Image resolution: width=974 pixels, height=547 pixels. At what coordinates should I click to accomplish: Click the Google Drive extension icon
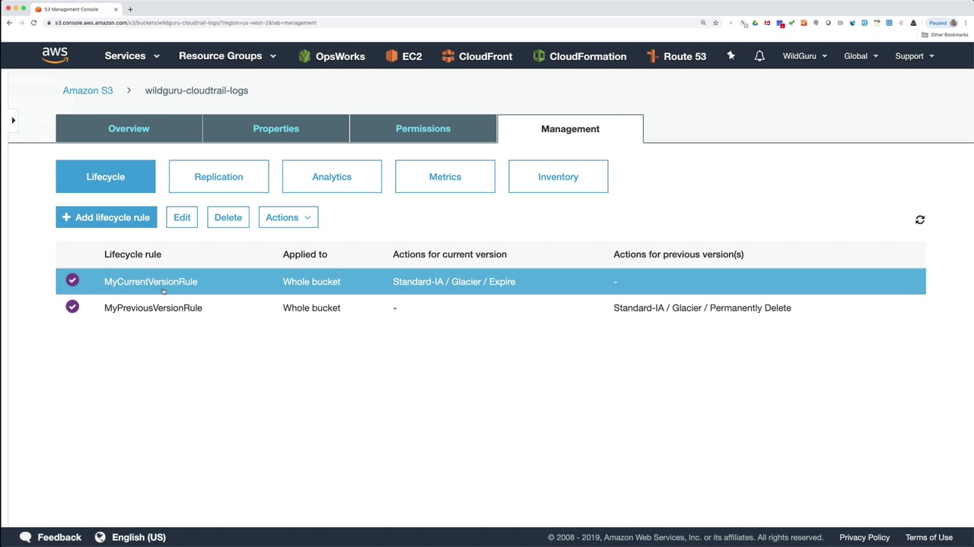click(755, 23)
